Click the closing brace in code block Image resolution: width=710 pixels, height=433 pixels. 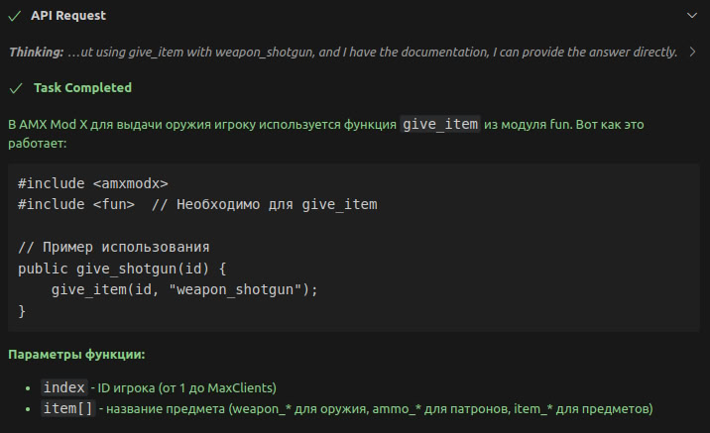pyautogui.click(x=22, y=311)
